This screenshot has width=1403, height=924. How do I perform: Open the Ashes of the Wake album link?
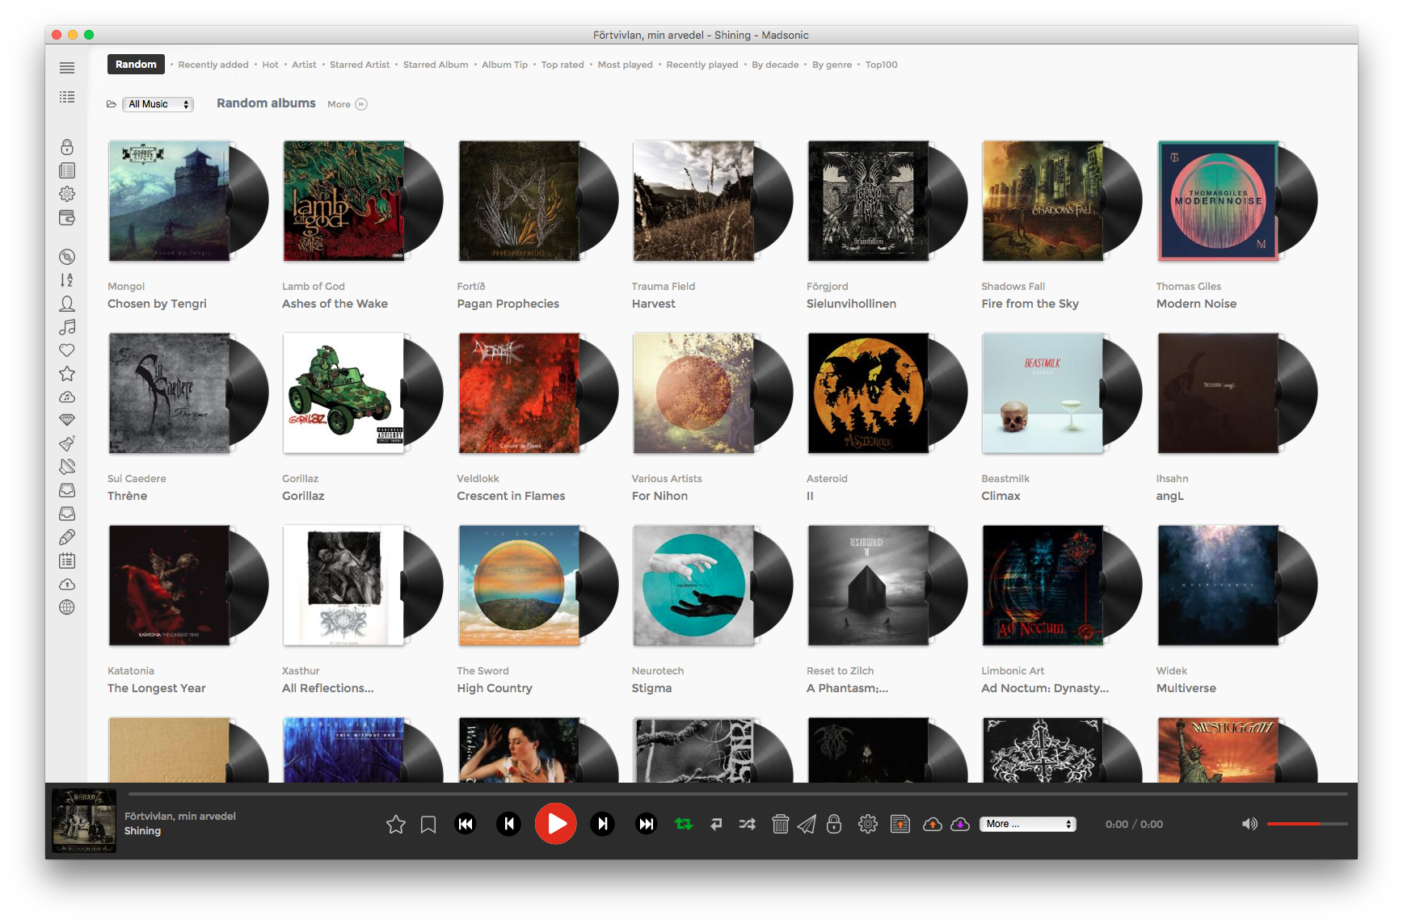click(x=335, y=304)
